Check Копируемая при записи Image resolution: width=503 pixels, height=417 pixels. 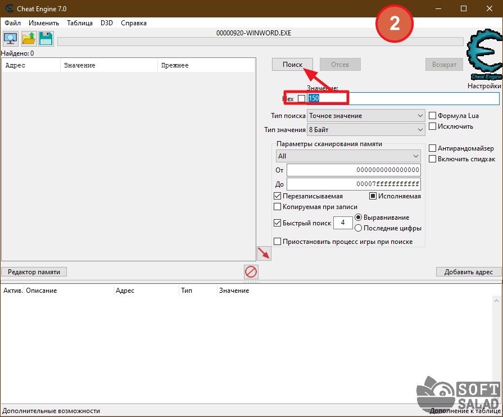278,207
